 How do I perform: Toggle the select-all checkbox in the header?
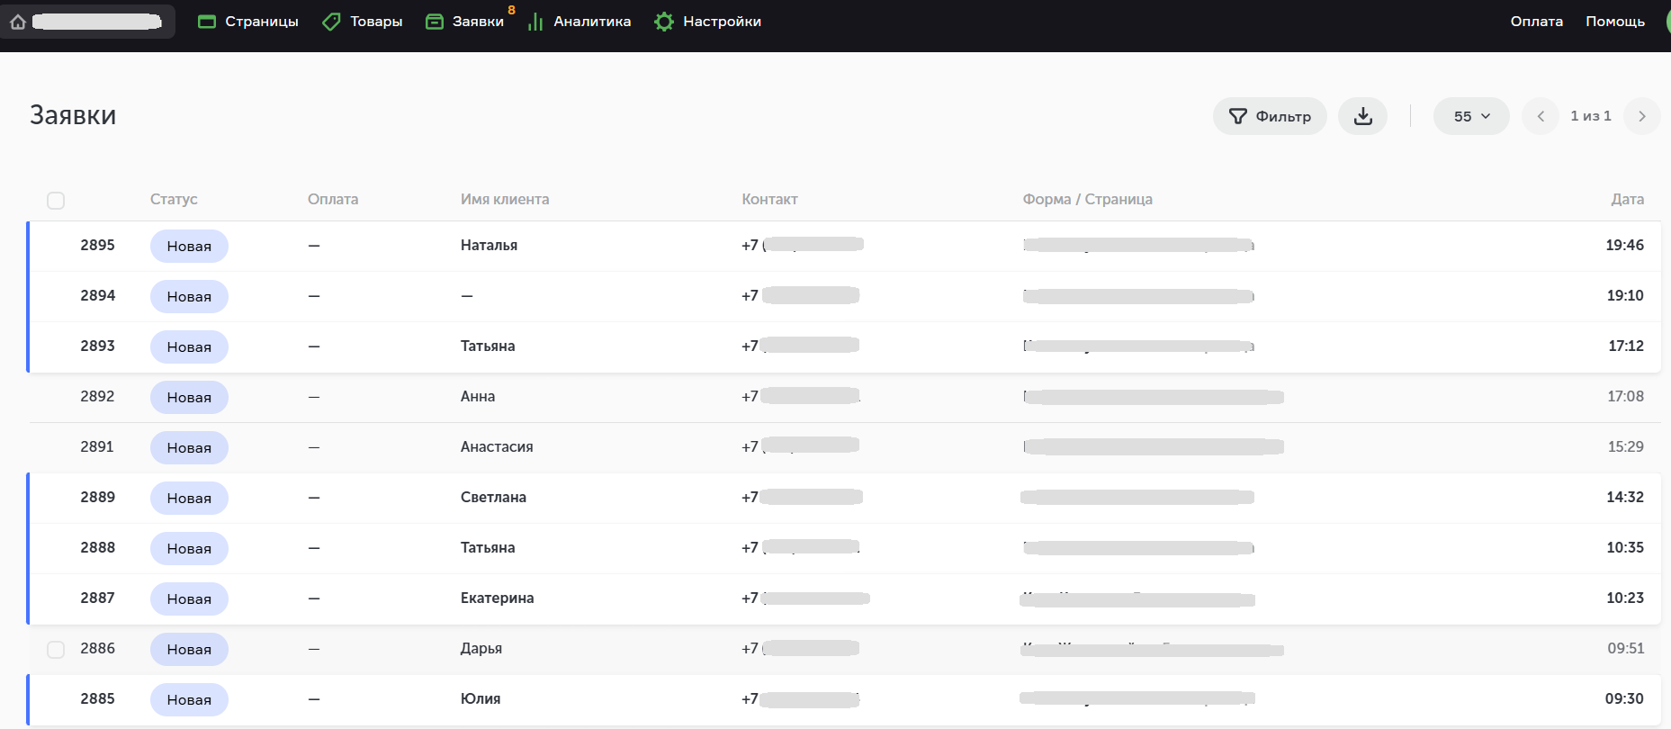(56, 200)
